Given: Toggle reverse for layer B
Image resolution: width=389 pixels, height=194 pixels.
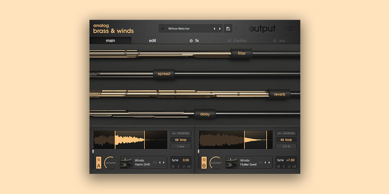Looking at the screenshot, I should [x=286, y=133].
